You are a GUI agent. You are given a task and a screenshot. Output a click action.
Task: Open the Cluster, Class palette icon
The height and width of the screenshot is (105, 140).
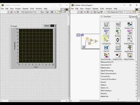click(x=129, y=24)
